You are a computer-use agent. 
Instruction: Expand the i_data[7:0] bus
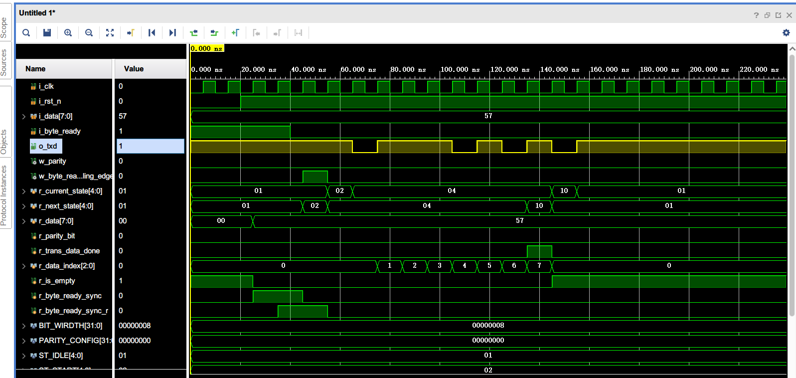(23, 116)
